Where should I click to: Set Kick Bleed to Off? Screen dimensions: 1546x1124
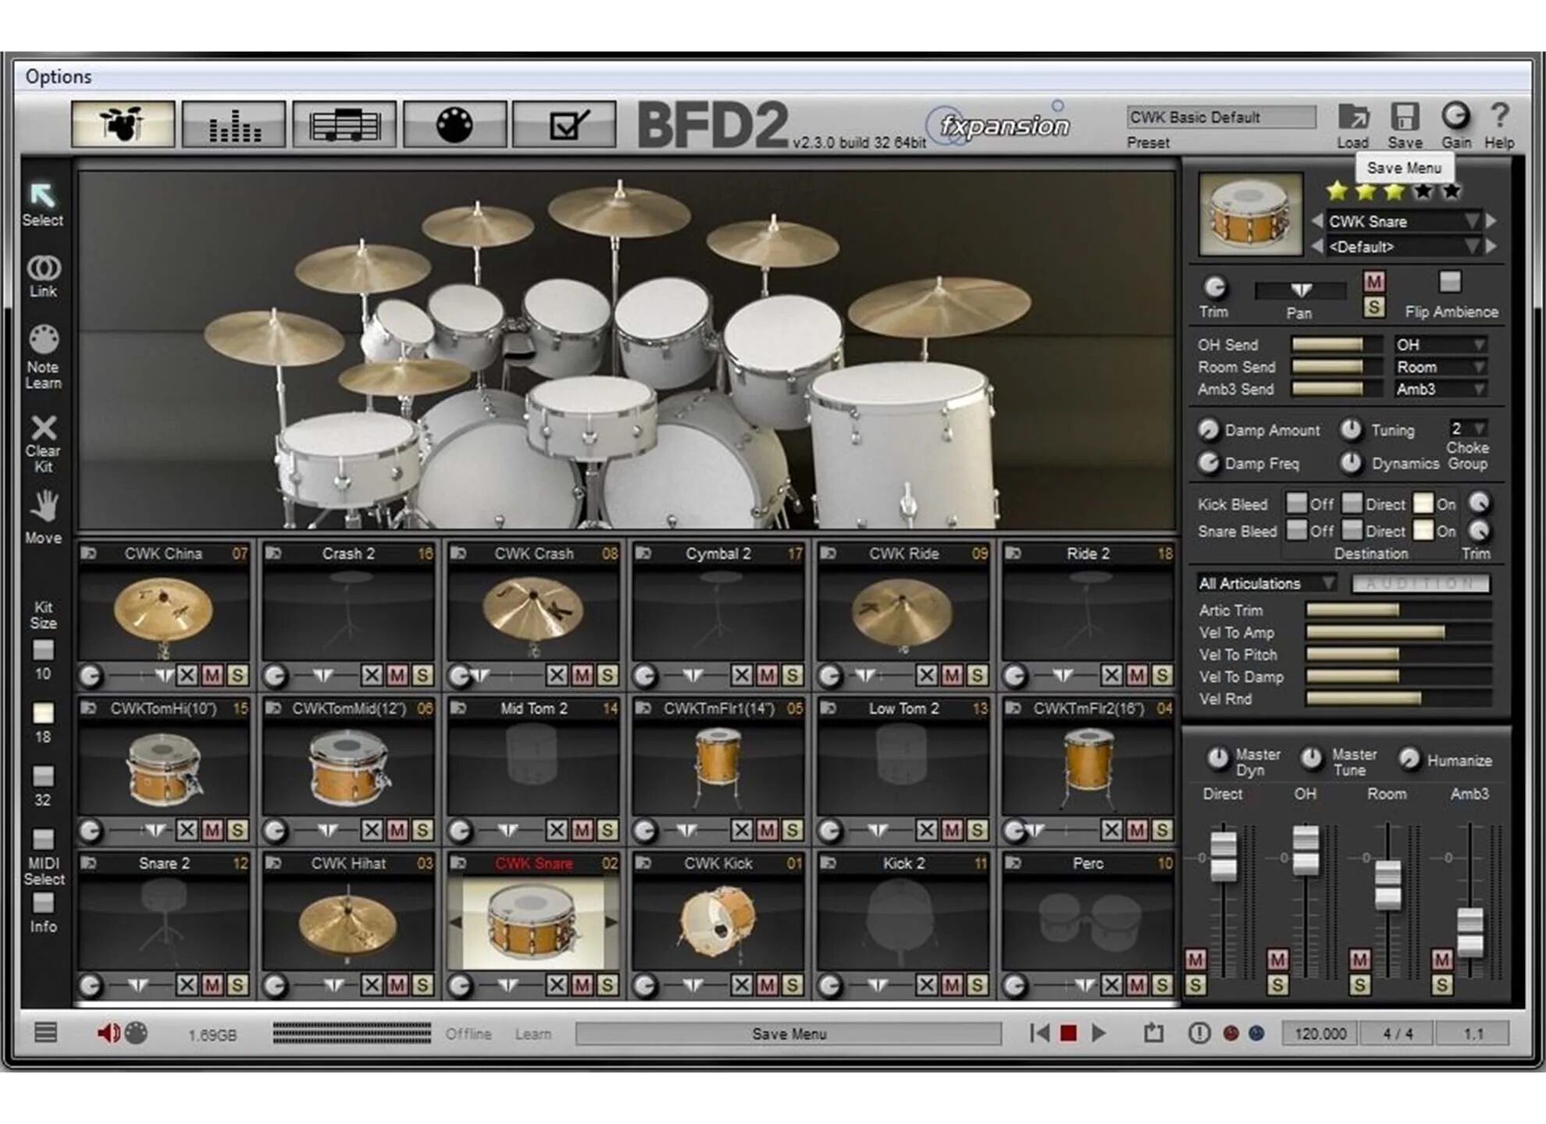[1296, 503]
